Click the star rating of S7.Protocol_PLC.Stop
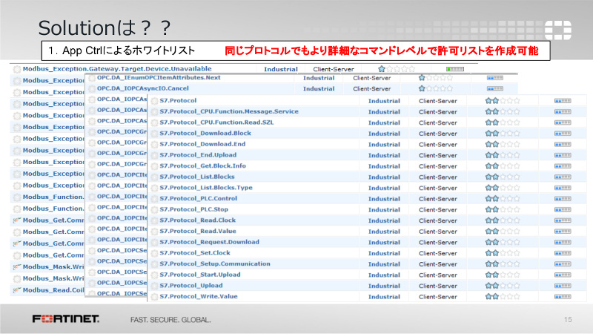593x334 pixels. coord(503,209)
